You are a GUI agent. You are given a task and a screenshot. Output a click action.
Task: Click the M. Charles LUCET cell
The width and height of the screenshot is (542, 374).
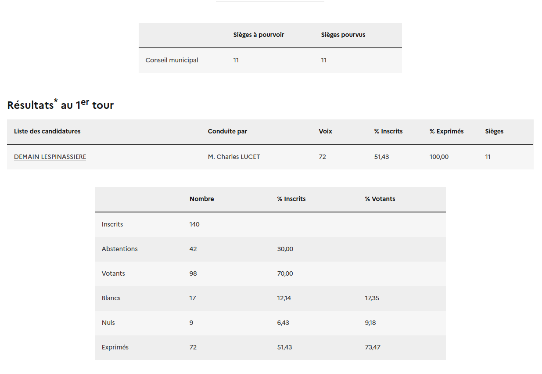point(234,157)
